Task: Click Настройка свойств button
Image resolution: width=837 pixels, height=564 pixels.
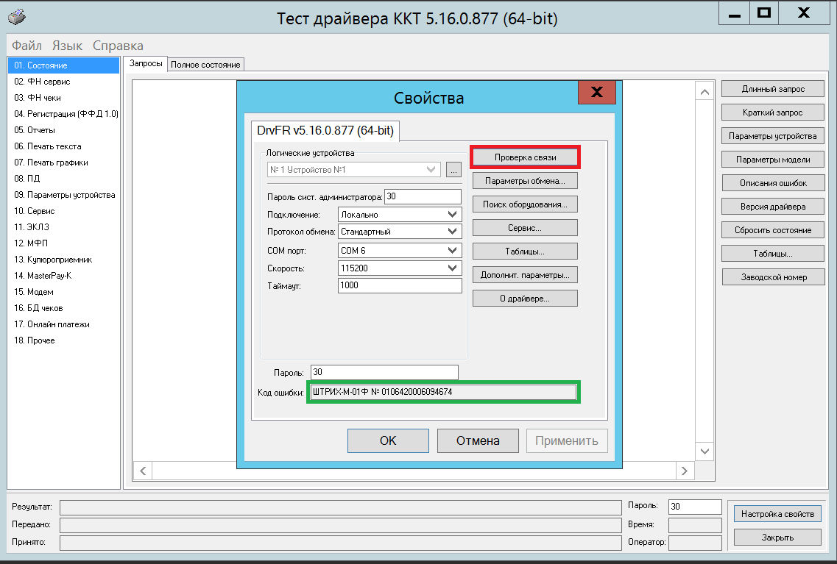Action: point(777,514)
